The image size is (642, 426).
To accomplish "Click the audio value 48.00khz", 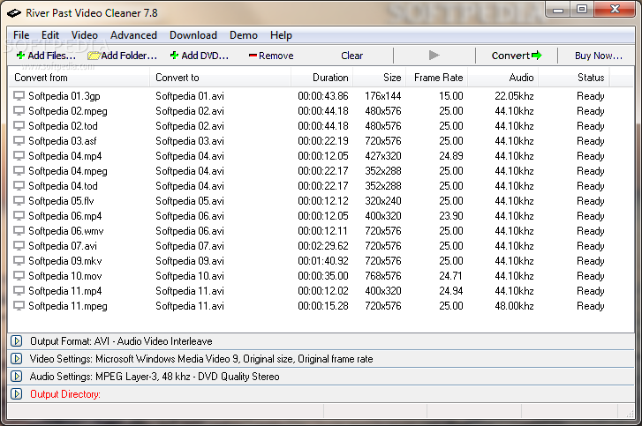I will pos(514,306).
